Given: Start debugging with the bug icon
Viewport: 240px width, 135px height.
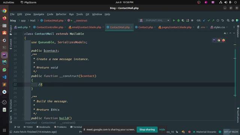Looking at the screenshot, I should point(178,20).
